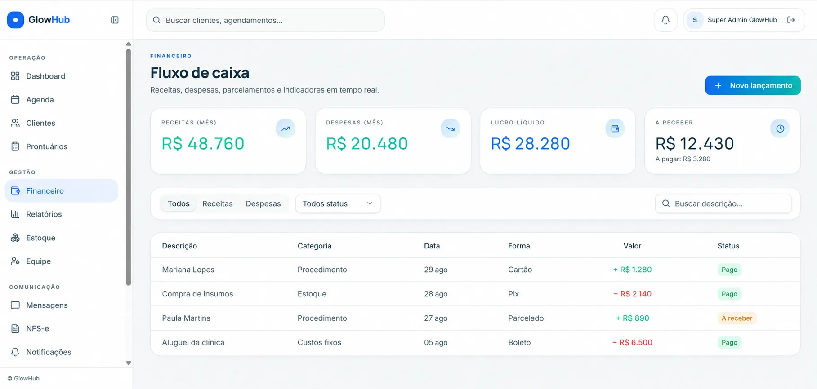Click the A Receber clock icon
The image size is (817, 389).
click(780, 128)
